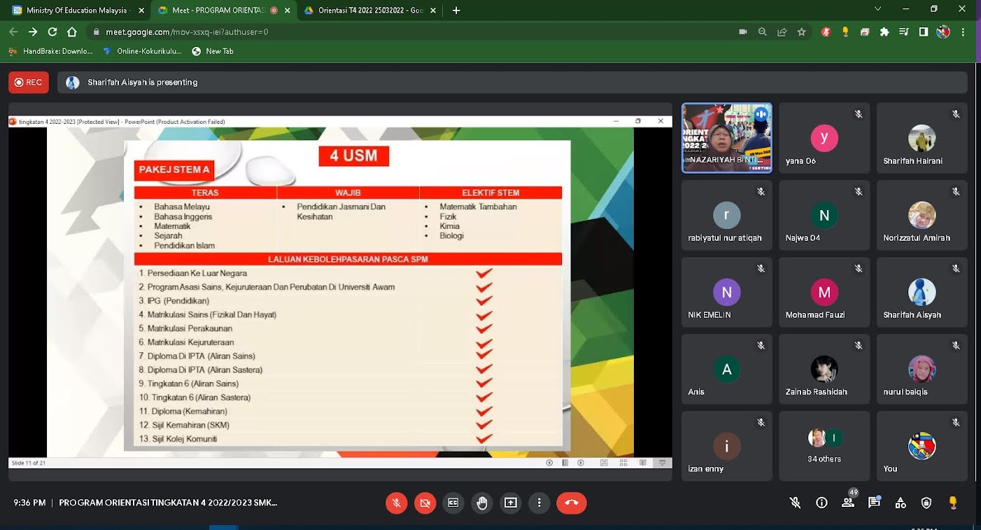Click the nurul balqis participant tile

tap(922, 369)
